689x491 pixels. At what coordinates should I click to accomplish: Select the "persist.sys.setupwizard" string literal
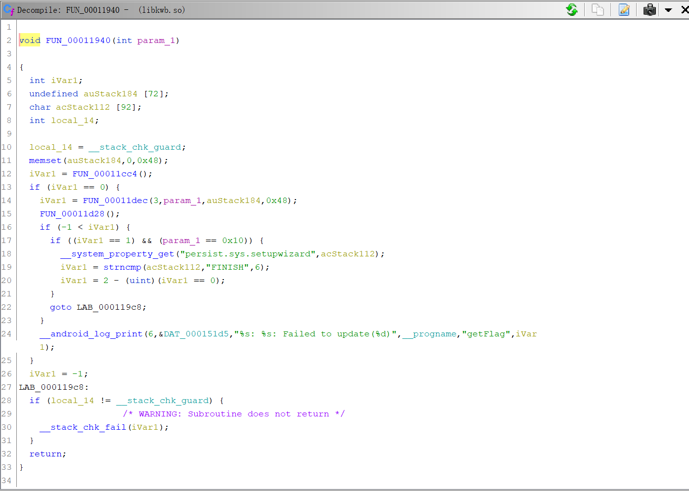pyautogui.click(x=248, y=254)
